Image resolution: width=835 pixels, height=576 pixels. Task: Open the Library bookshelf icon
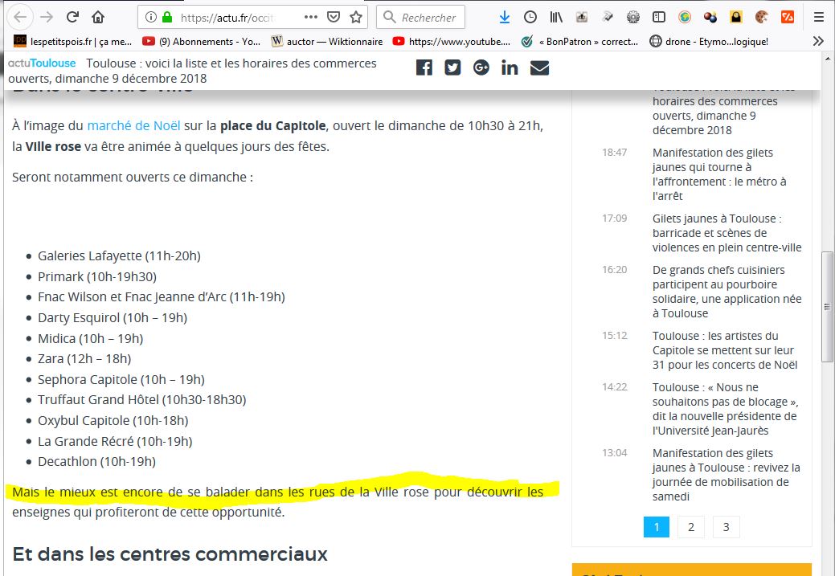(x=556, y=17)
